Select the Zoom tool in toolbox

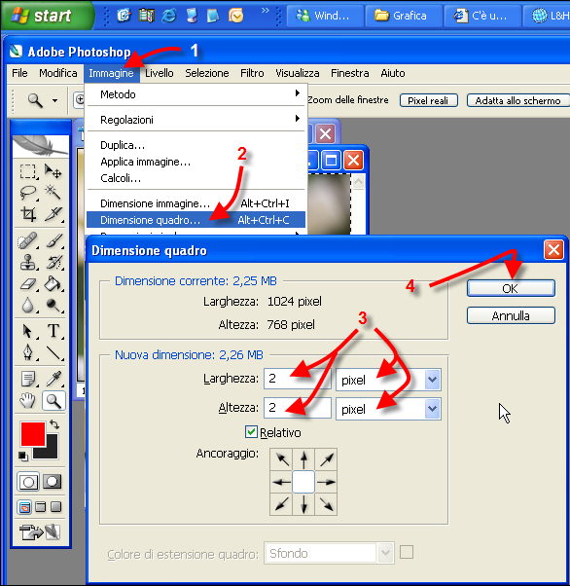pos(53,401)
